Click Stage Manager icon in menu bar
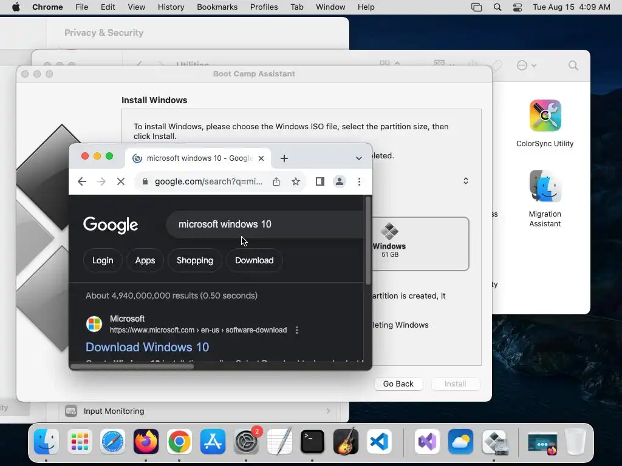Screen dimensions: 622x466 click(x=476, y=7)
